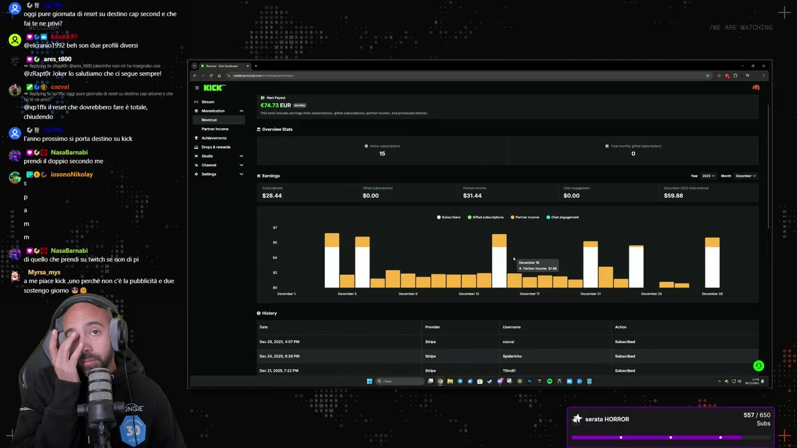The height and width of the screenshot is (448, 797).
Task: Open a new browser tab
Action: point(255,66)
